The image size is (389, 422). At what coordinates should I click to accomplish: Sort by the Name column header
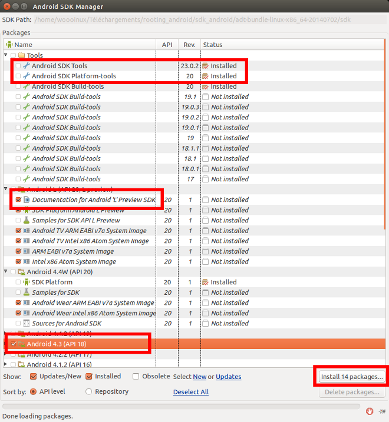tap(80, 44)
